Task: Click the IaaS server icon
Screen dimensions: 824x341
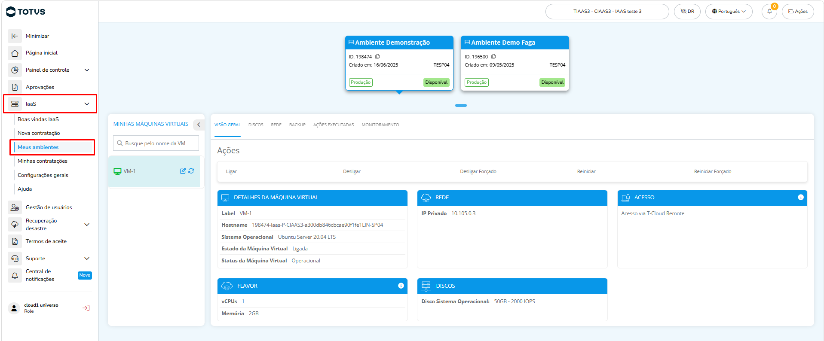Action: pyautogui.click(x=15, y=104)
